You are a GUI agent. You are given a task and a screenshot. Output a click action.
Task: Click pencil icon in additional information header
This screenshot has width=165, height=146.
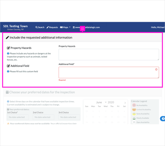point(7,38)
